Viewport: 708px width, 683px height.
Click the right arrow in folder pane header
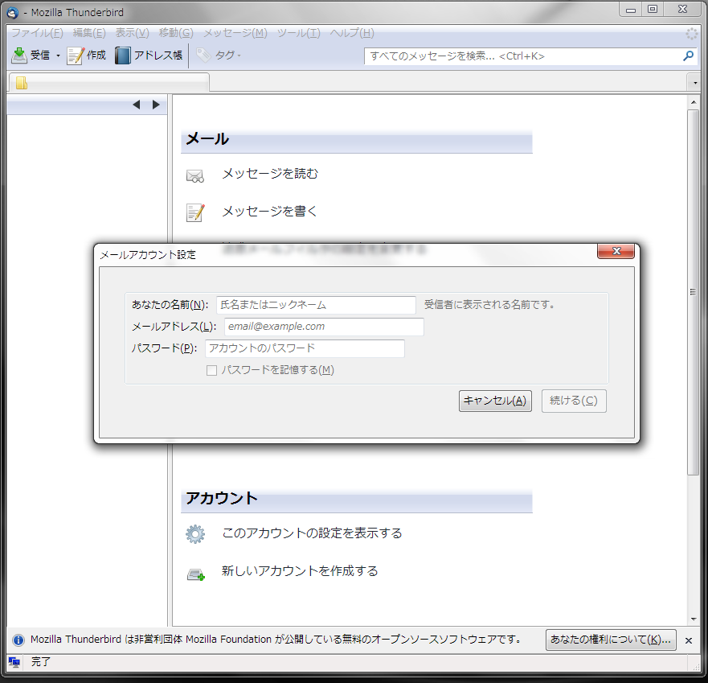click(x=156, y=105)
